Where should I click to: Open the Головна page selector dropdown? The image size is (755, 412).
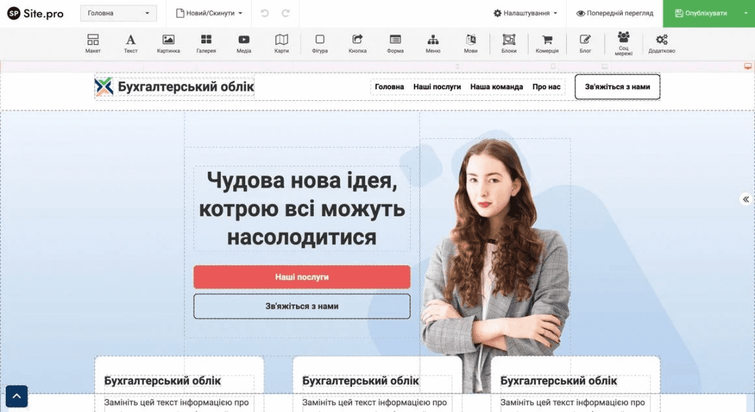tap(118, 13)
